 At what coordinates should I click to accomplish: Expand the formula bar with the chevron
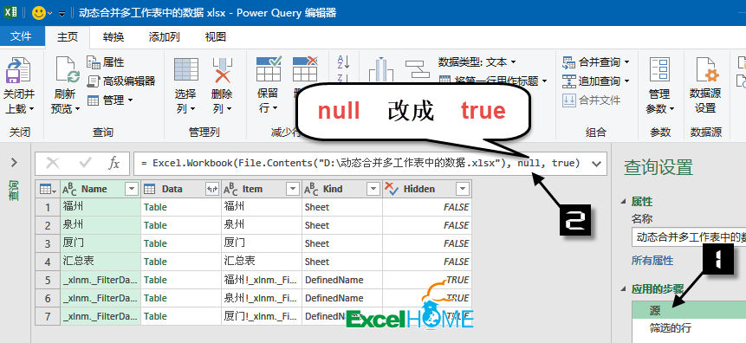596,164
